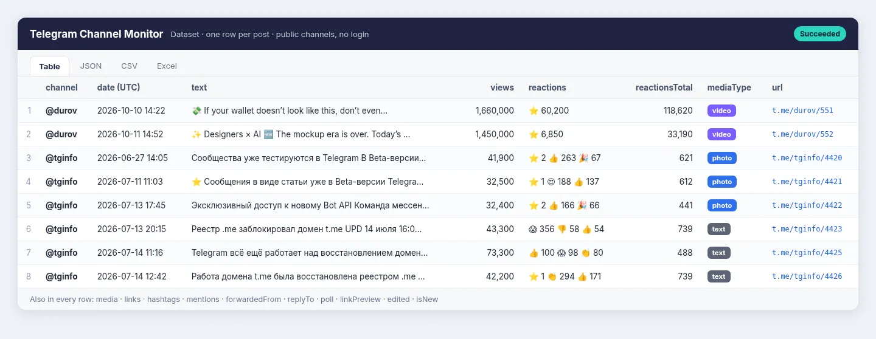The height and width of the screenshot is (339, 876).
Task: Click video badge for durov/552 row
Action: (x=721, y=134)
